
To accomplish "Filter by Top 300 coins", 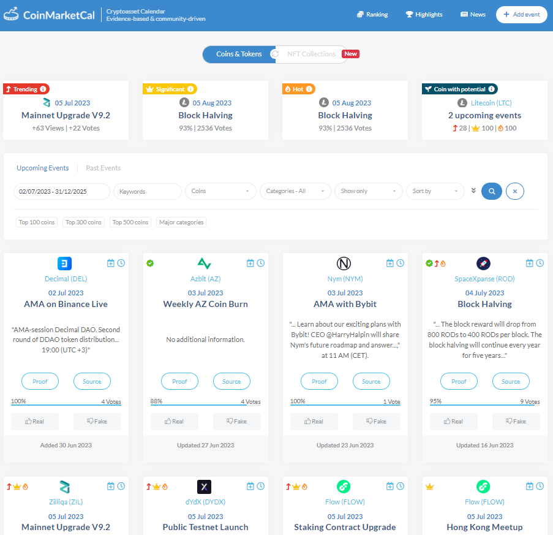I will click(83, 222).
